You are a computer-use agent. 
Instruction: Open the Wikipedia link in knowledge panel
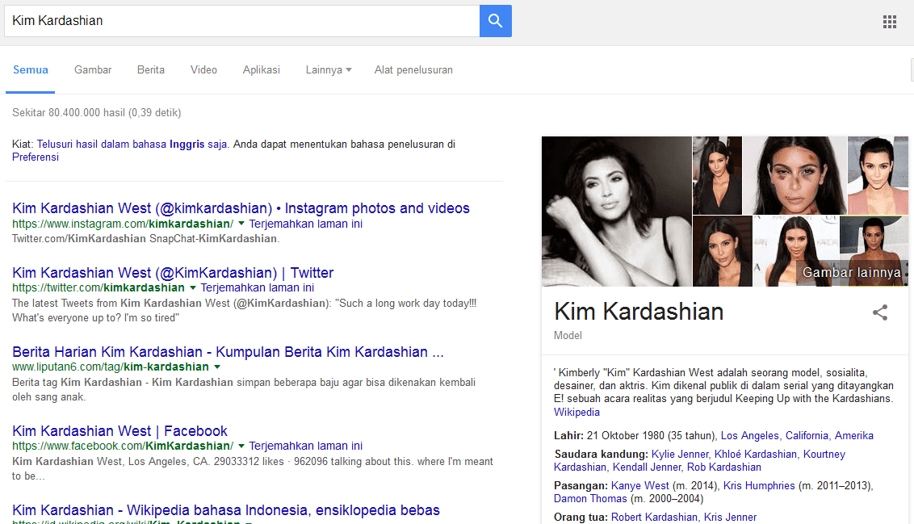point(576,412)
